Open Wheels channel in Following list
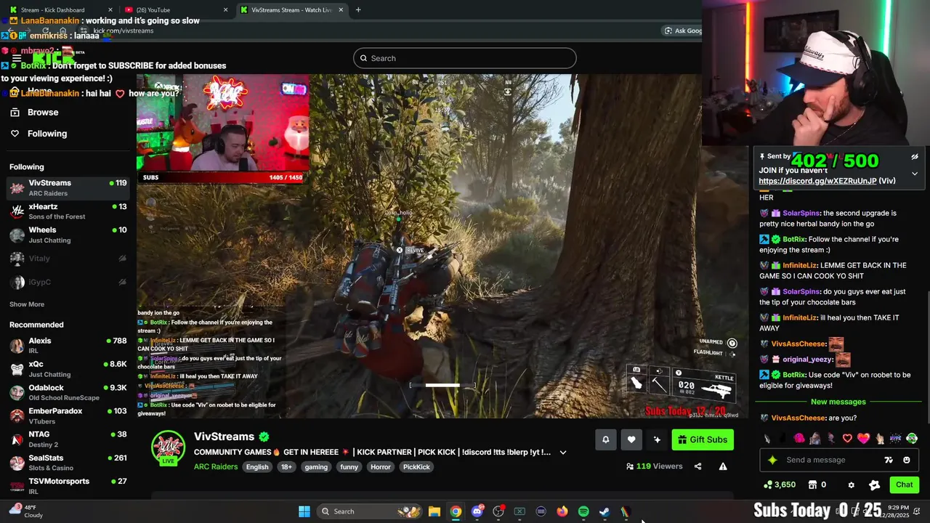Image resolution: width=930 pixels, height=523 pixels. 68,235
